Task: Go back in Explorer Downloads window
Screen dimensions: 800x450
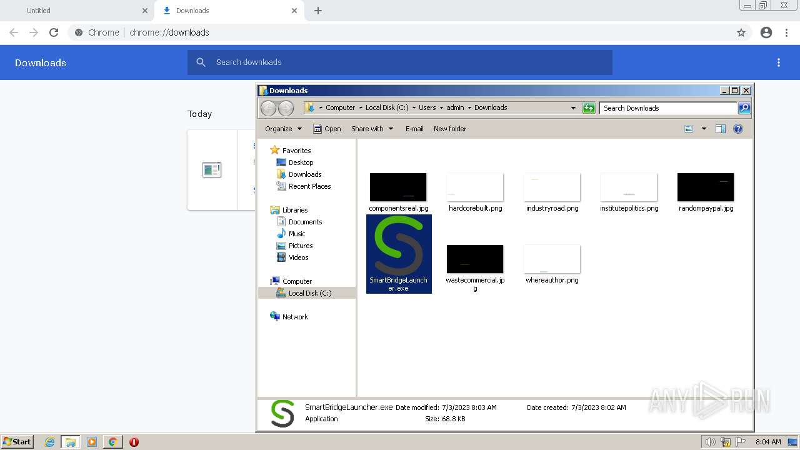Action: click(268, 108)
